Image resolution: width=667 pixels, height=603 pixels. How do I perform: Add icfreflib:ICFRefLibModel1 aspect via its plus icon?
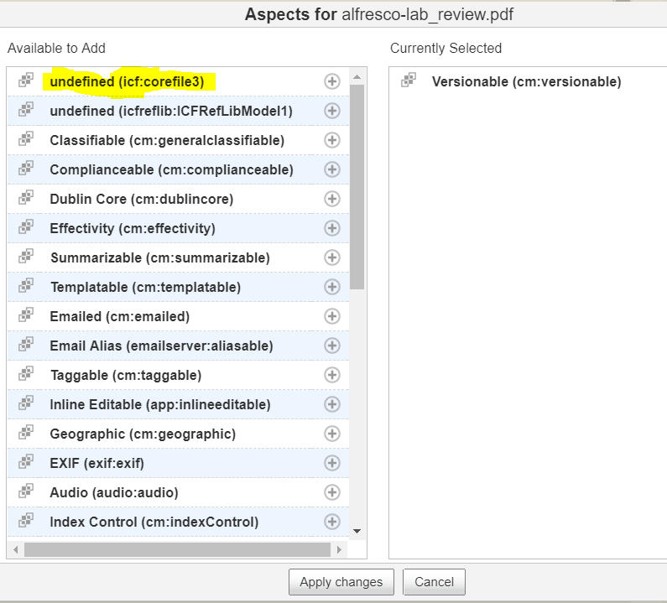[331, 111]
